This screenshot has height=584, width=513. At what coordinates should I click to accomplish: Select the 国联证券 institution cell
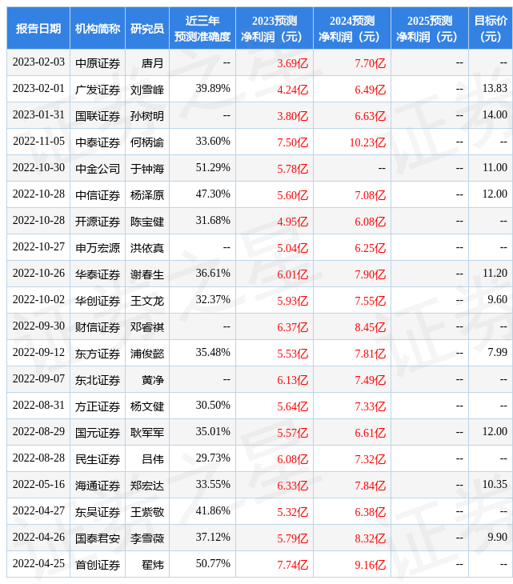[98, 116]
